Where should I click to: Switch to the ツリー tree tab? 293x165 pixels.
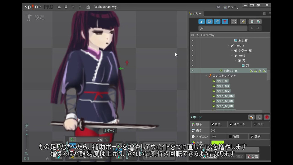pyautogui.click(x=195, y=13)
